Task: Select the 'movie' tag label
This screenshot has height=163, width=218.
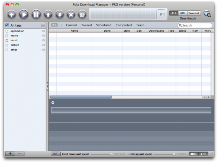Action: click(14, 36)
